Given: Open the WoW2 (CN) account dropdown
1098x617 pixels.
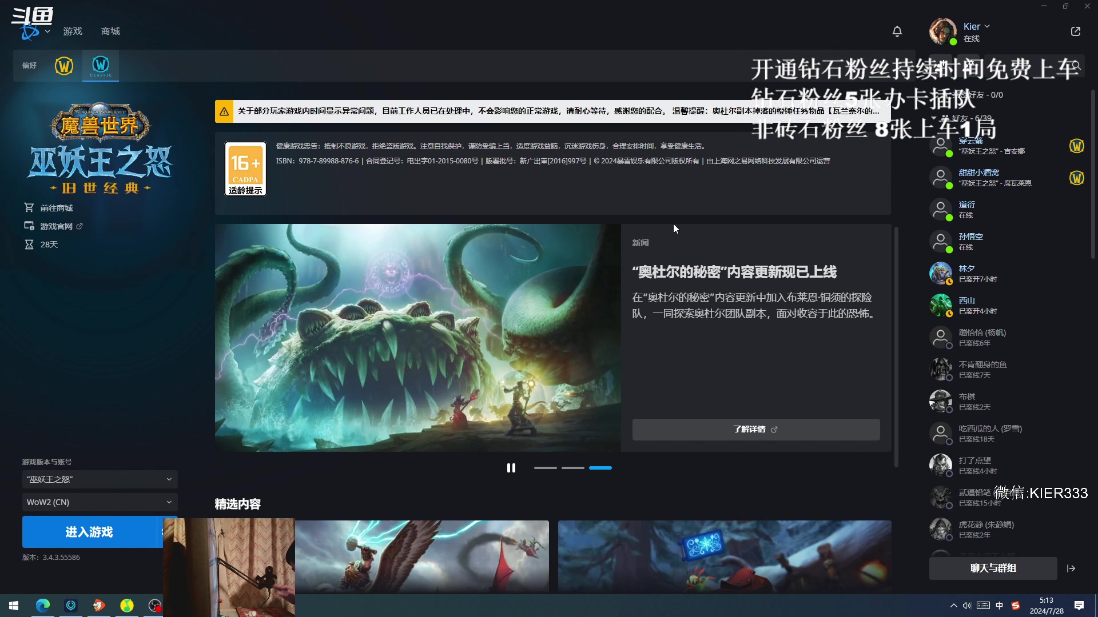Looking at the screenshot, I should click(100, 502).
